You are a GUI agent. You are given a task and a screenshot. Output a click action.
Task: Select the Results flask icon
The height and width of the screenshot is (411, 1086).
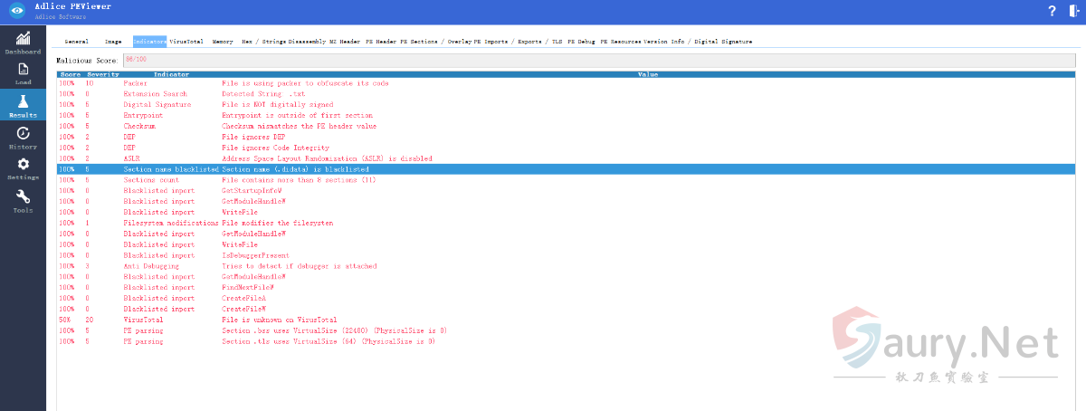point(23,103)
